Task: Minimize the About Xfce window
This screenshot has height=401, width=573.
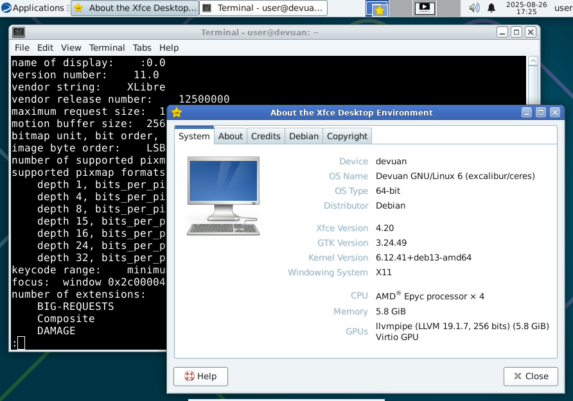Action: point(527,112)
